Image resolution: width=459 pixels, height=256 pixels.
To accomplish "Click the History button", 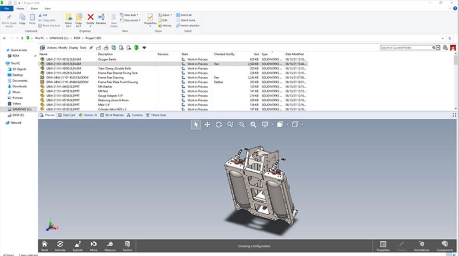I will (x=165, y=26).
